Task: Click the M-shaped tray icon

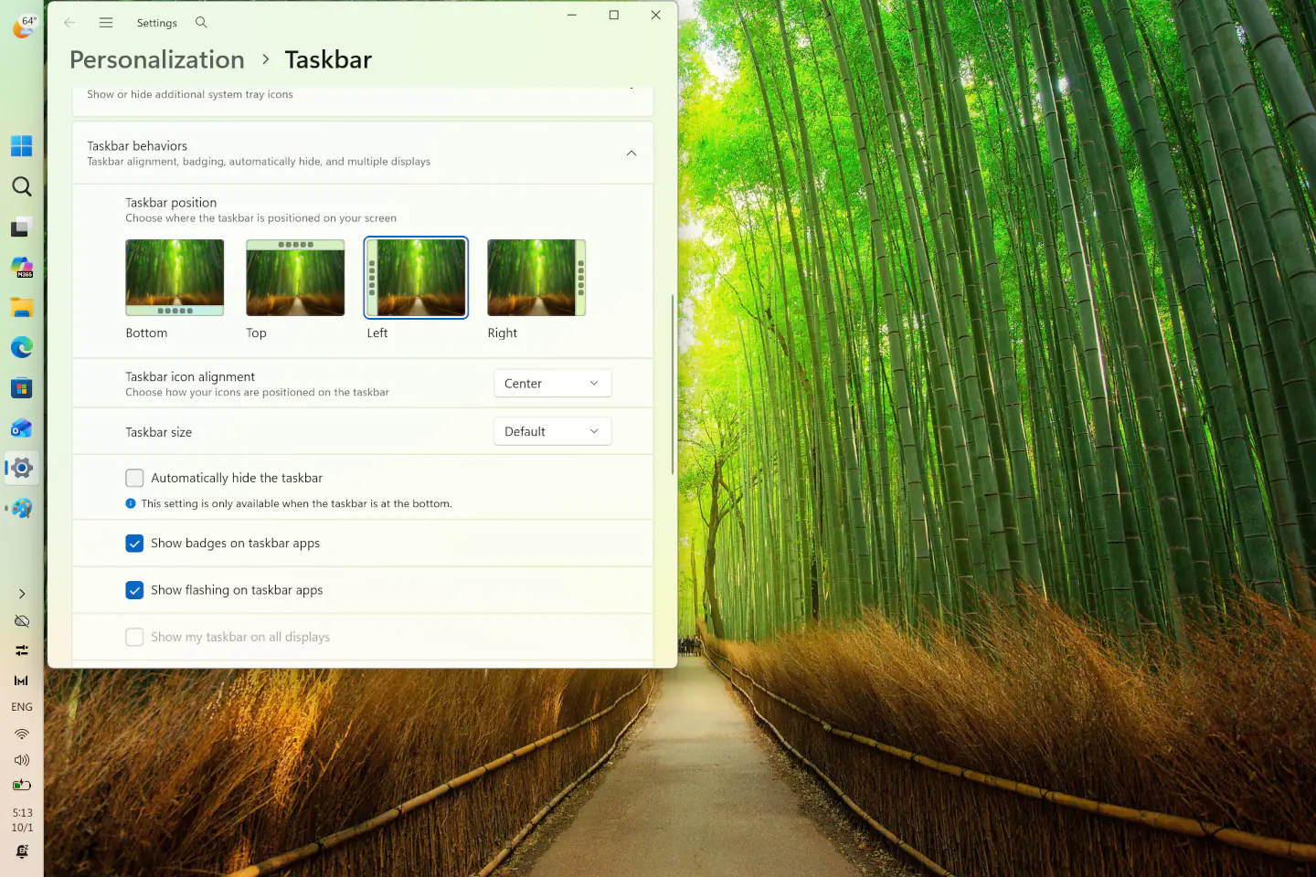Action: point(22,681)
